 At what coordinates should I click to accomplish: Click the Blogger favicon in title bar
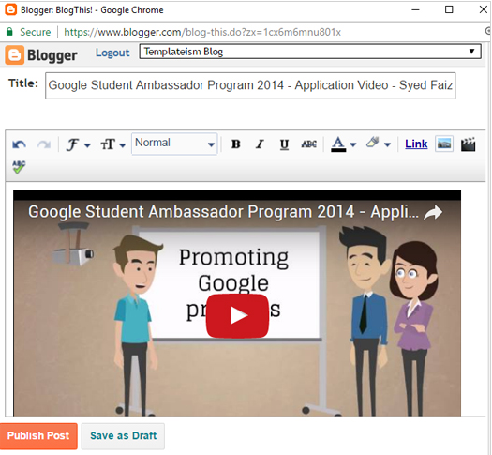coord(10,9)
